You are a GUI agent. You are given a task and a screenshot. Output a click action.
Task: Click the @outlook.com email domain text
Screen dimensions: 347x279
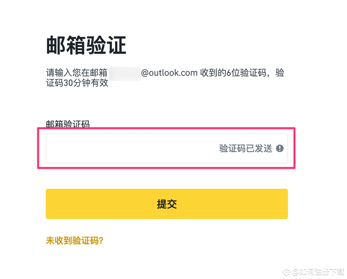pos(169,73)
